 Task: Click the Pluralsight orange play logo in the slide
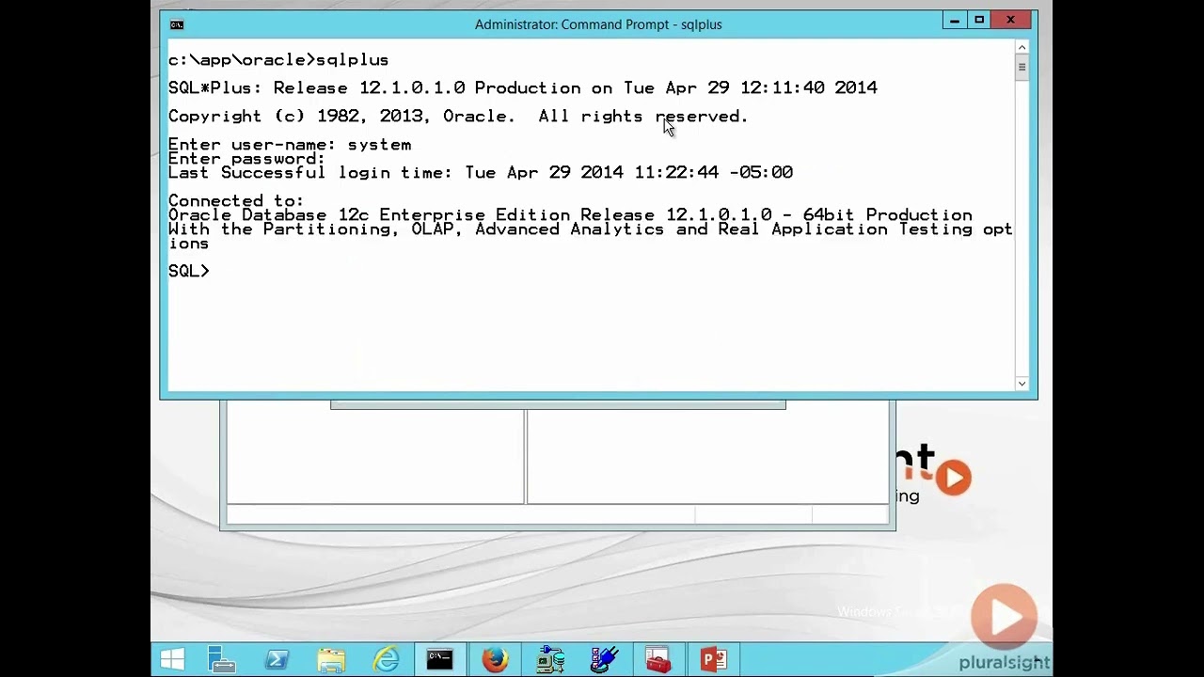click(954, 477)
